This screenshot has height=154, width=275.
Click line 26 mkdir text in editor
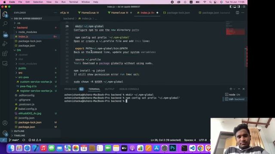pyautogui.click(x=89, y=26)
